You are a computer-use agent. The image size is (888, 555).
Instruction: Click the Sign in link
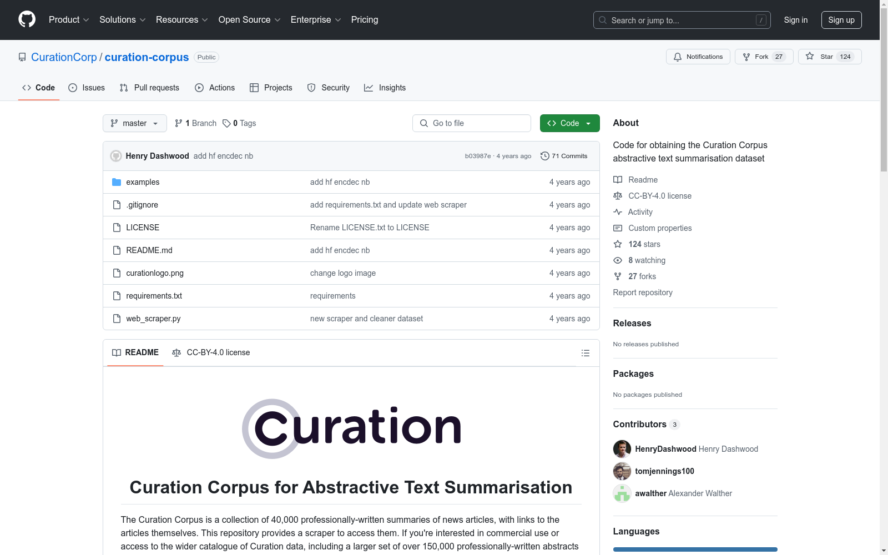pyautogui.click(x=796, y=20)
